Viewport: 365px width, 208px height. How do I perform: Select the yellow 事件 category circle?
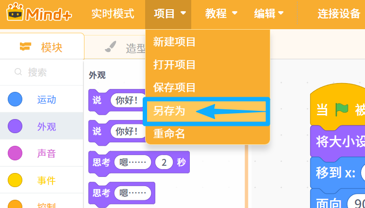point(15,180)
